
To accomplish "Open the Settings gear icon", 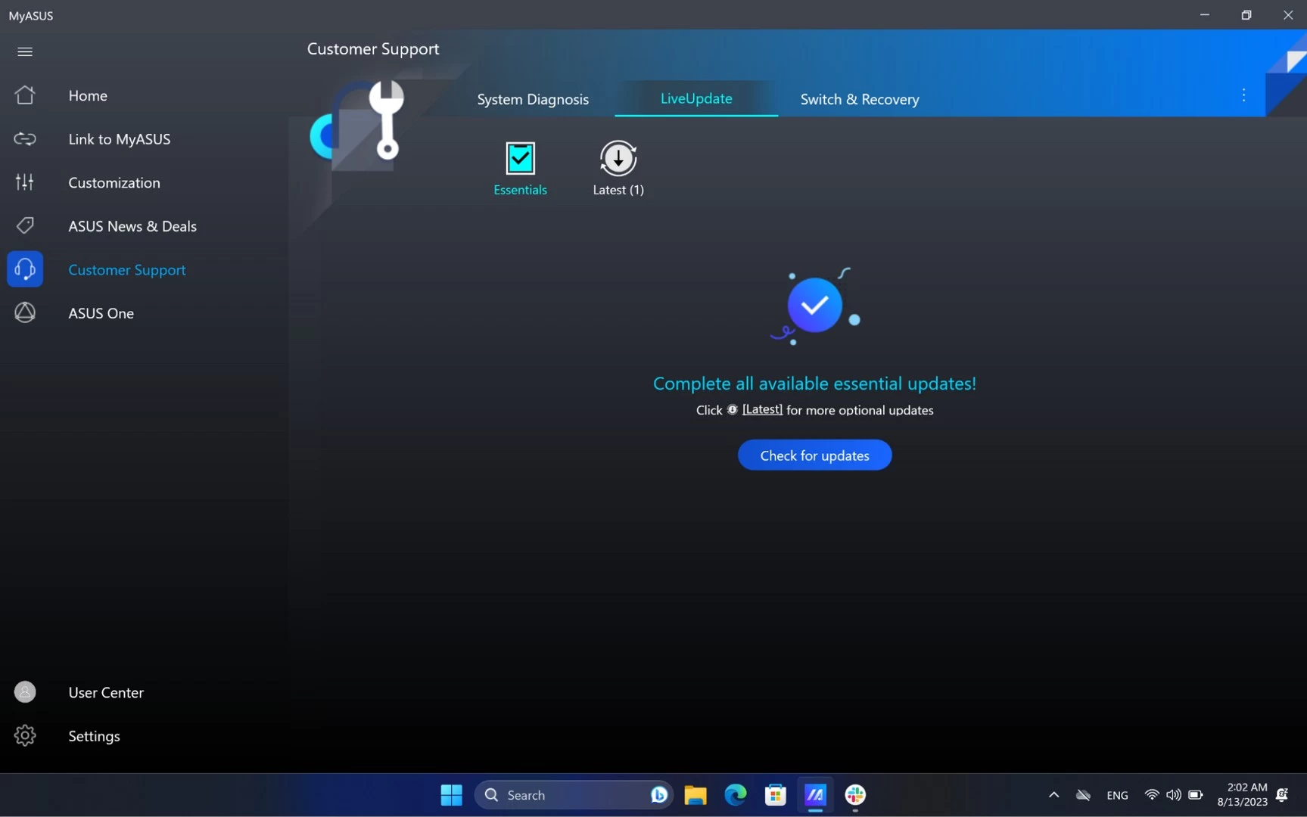I will pyautogui.click(x=25, y=735).
